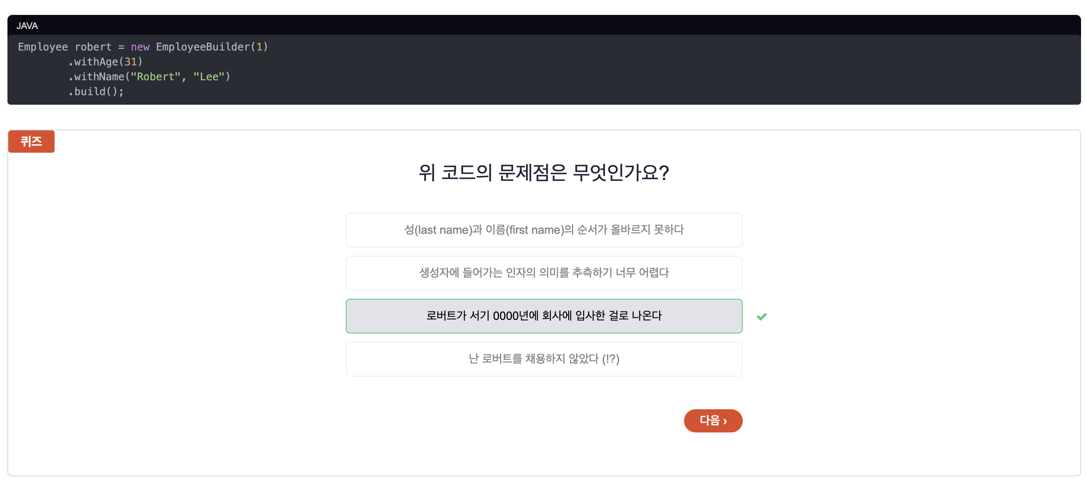
Task: Click the .build(); code line
Action: 96,91
